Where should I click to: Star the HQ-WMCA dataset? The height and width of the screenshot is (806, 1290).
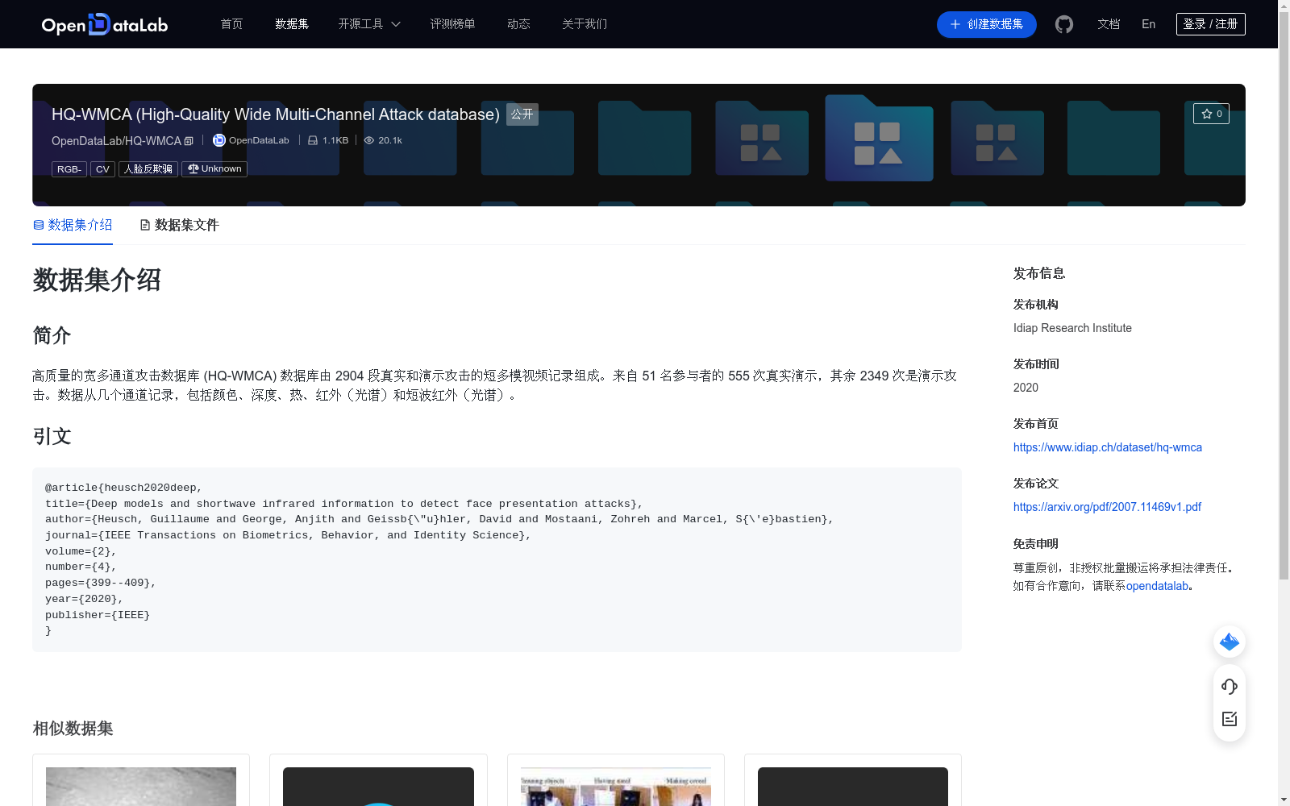1211,114
